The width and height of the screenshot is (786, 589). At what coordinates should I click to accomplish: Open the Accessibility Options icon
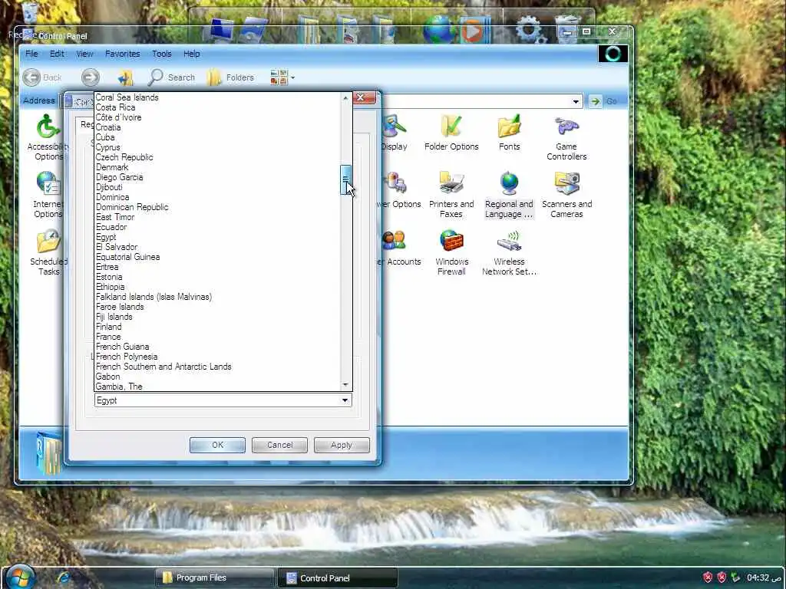[x=48, y=137]
